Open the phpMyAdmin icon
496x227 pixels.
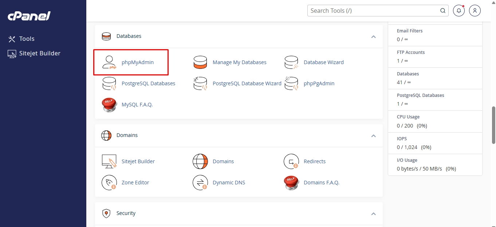pos(109,62)
